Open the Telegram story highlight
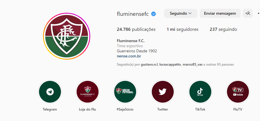This screenshot has height=121, width=260. pos(50,92)
